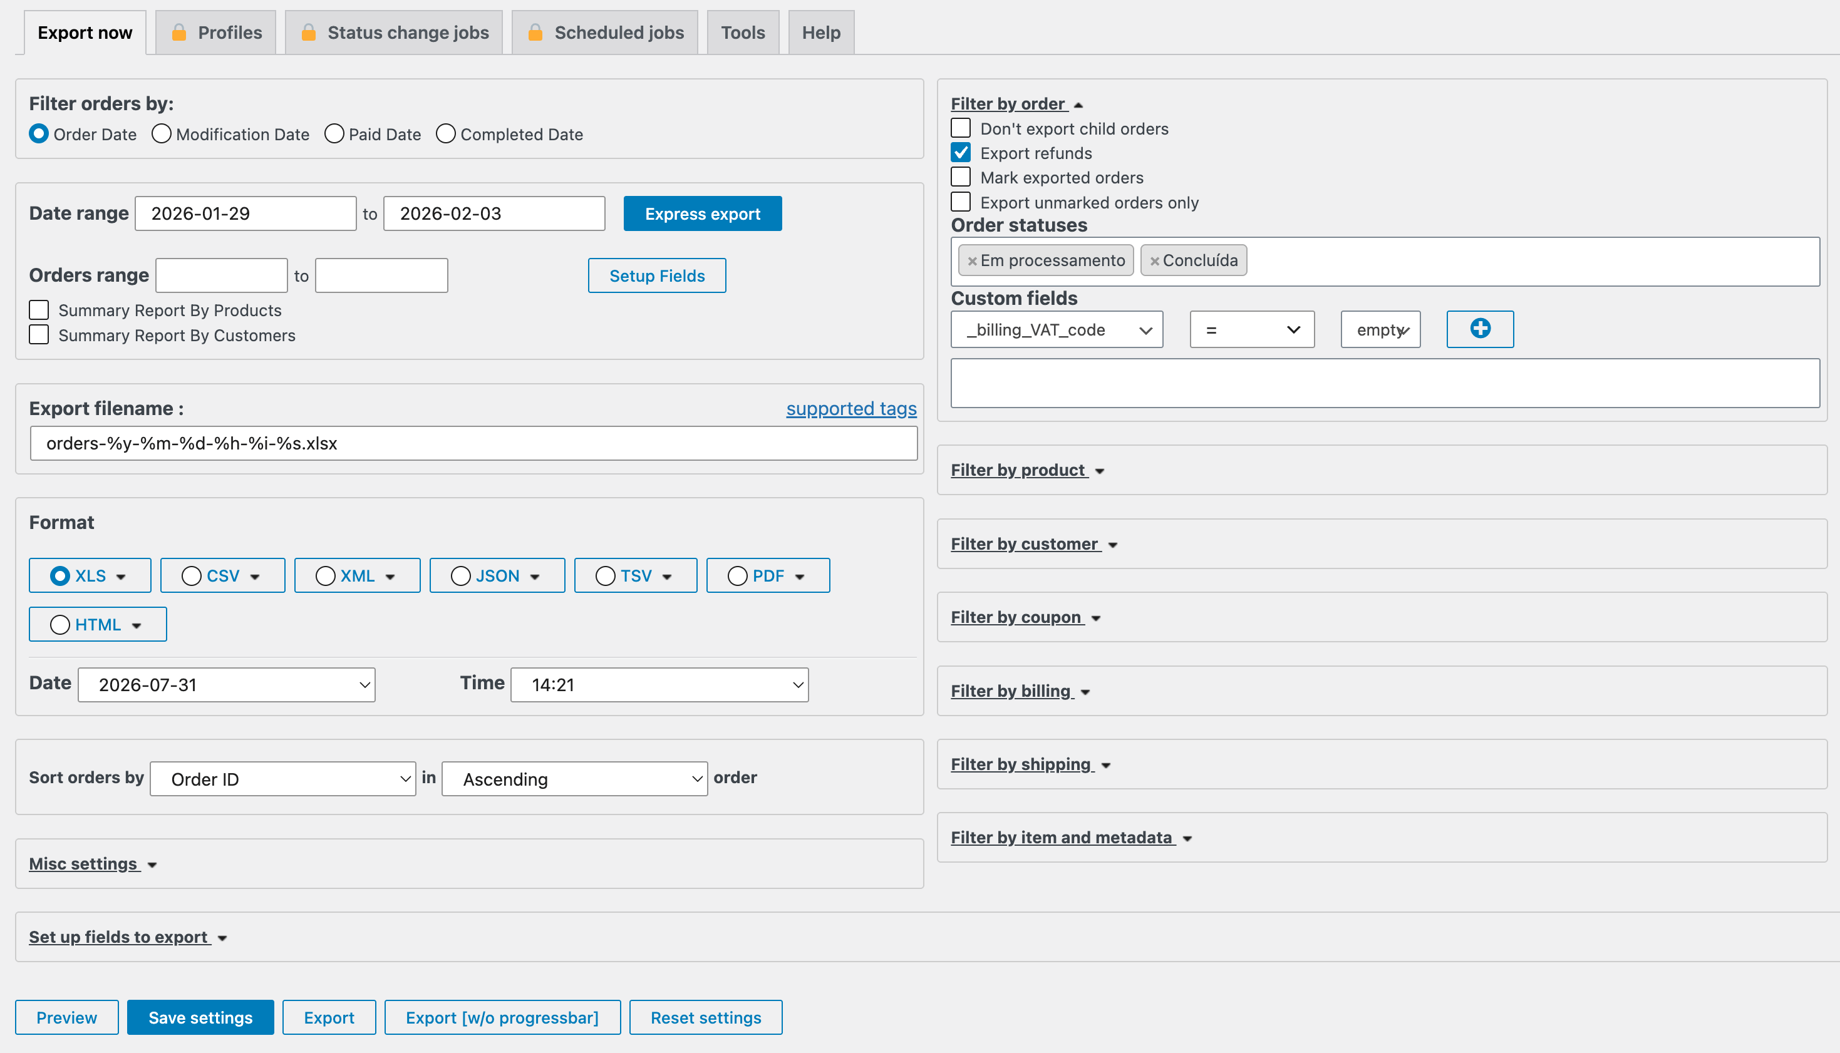Click the Express export button

pyautogui.click(x=702, y=213)
